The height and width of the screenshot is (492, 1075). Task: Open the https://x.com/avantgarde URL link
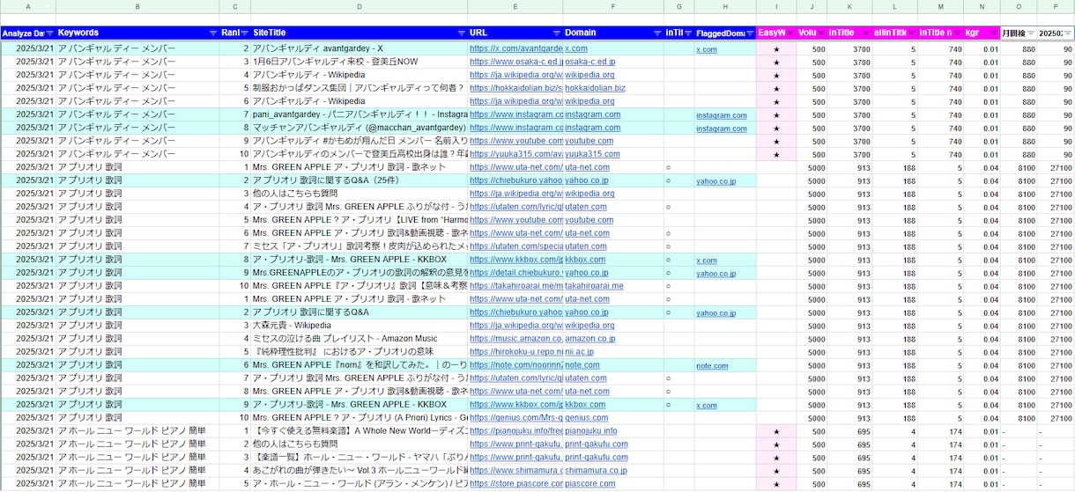pos(515,48)
